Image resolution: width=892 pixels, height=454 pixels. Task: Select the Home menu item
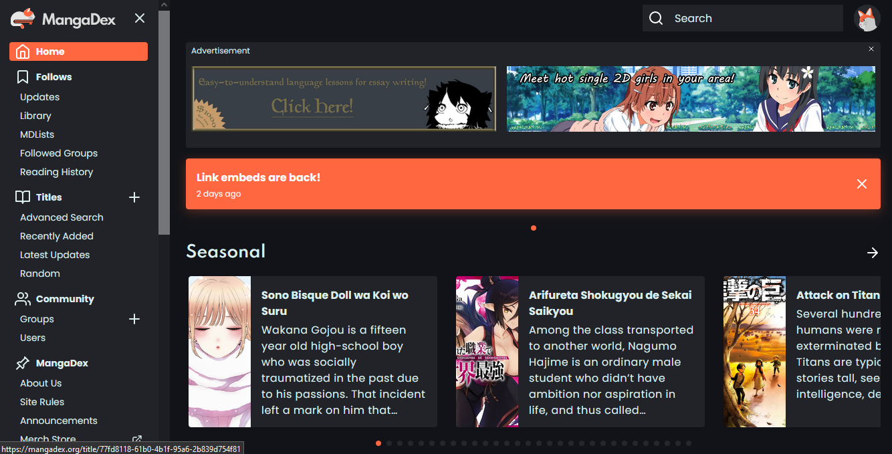click(78, 51)
